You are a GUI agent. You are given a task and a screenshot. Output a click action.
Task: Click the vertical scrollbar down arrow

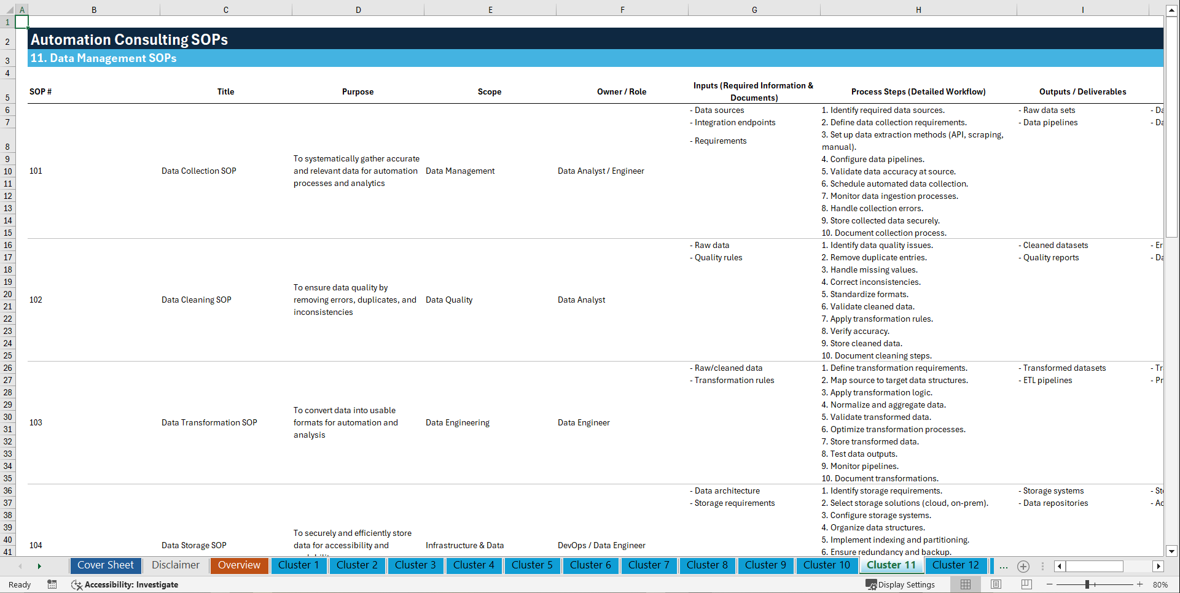(x=1171, y=551)
